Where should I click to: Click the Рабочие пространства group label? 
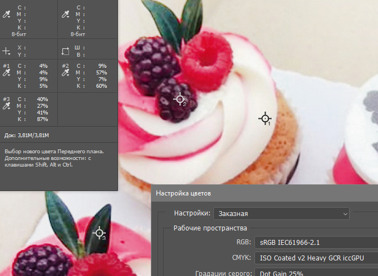tap(210, 228)
